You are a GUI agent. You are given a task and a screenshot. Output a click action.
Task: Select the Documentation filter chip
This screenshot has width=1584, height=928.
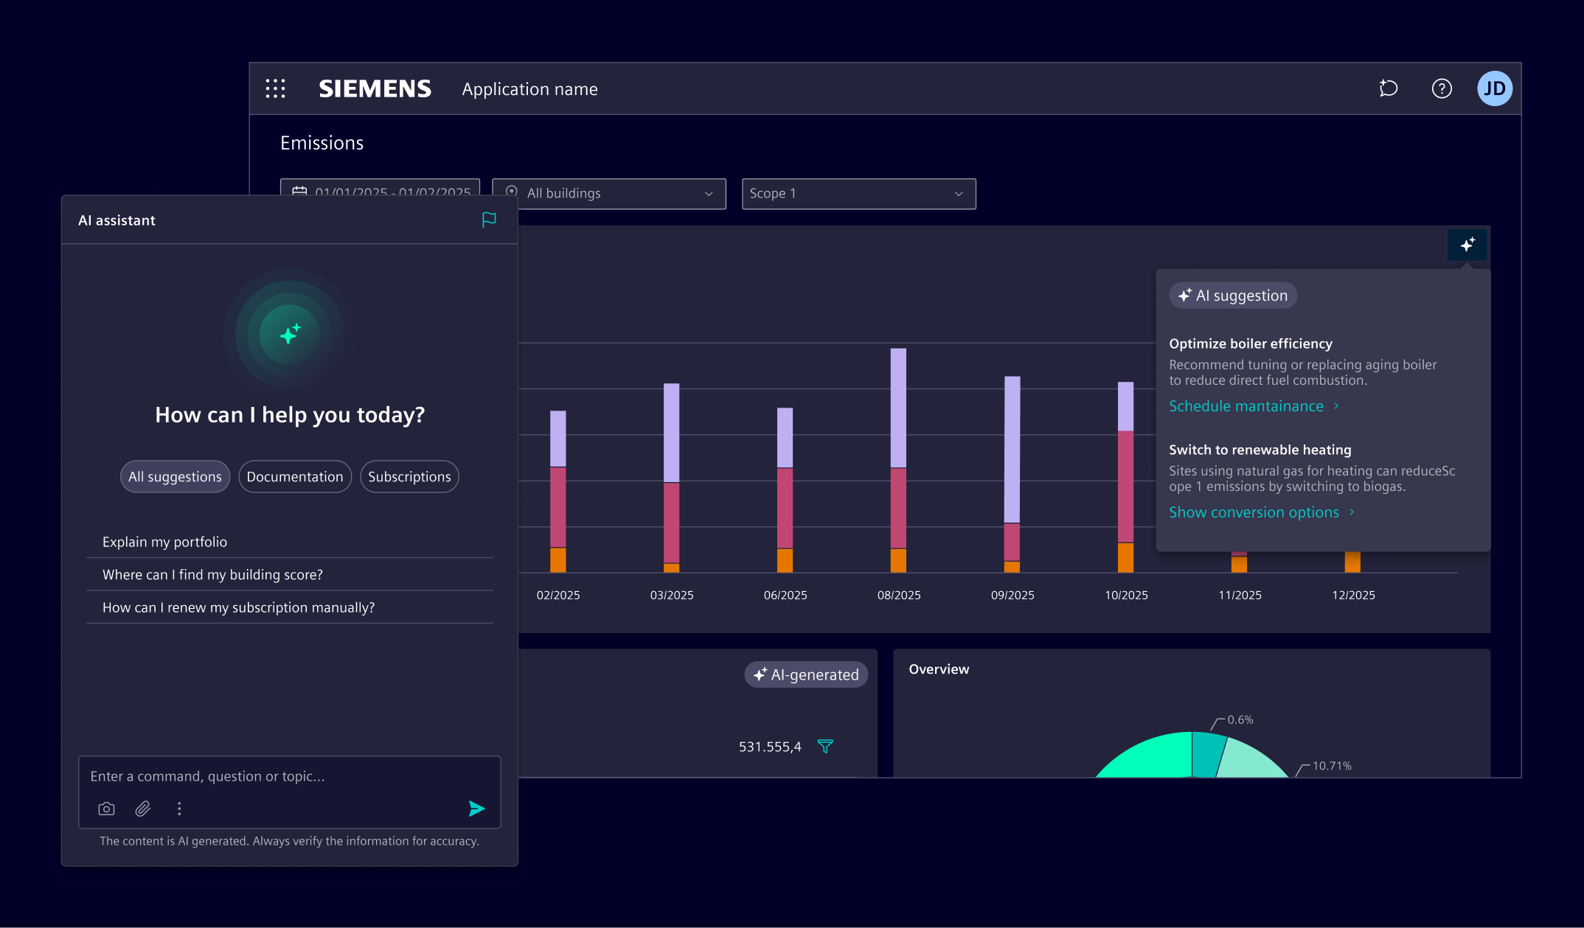[x=294, y=477]
